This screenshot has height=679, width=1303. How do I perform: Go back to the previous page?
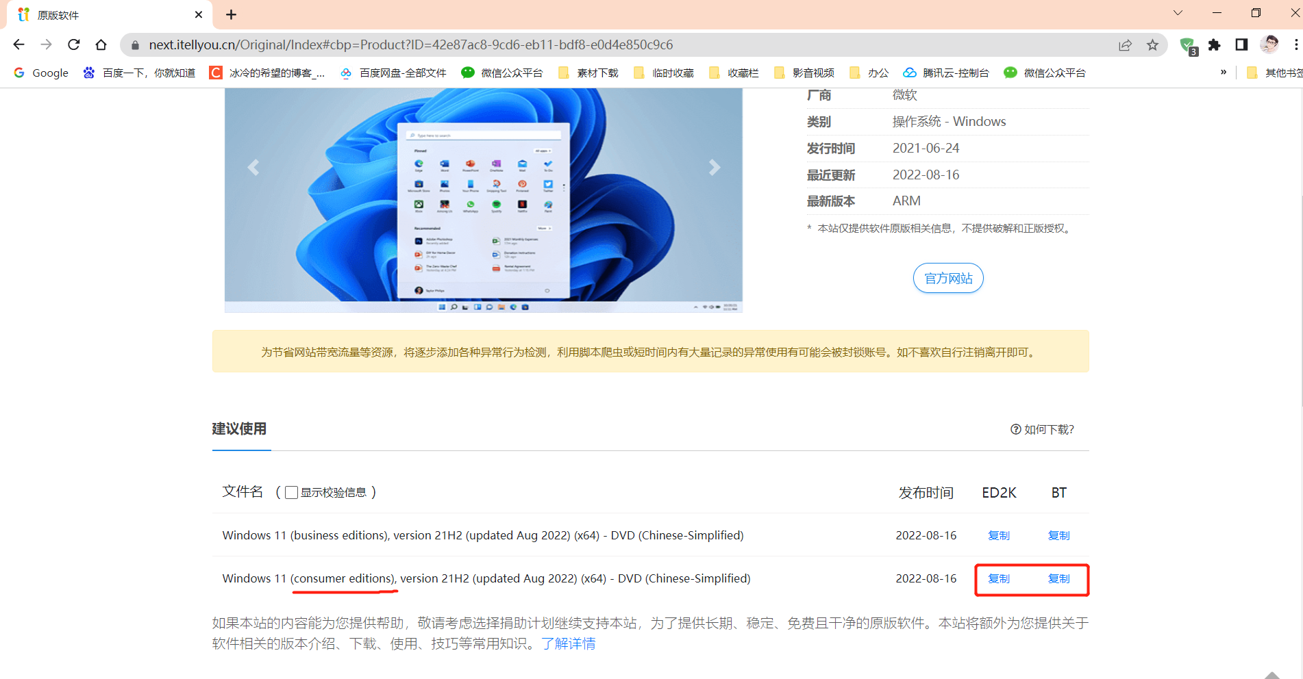(18, 44)
